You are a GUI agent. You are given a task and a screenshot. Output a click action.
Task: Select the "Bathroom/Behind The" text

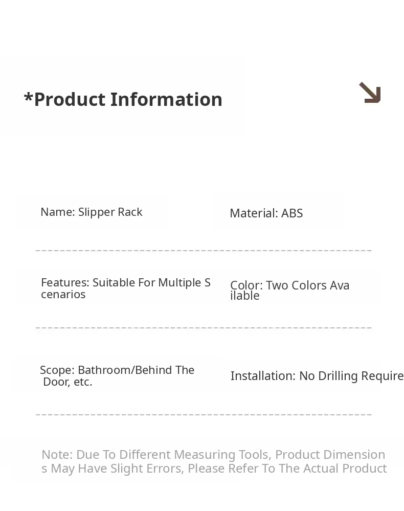[136, 370]
